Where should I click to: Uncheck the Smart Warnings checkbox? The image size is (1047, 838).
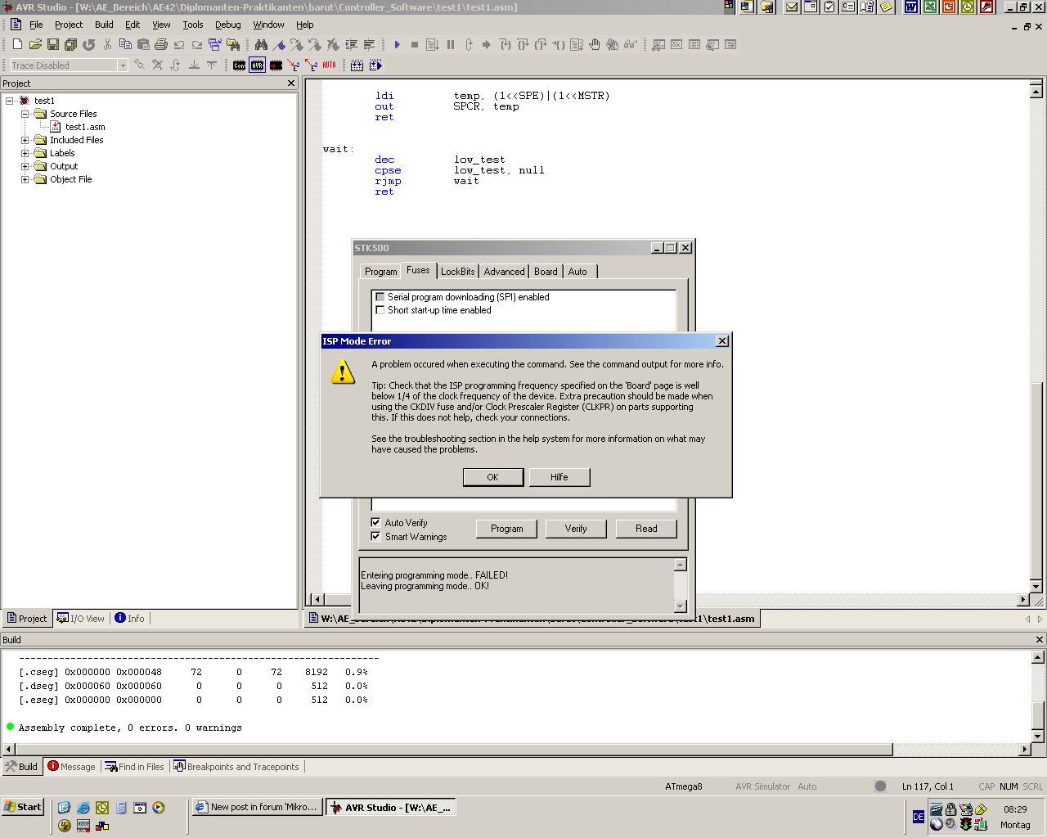click(x=375, y=536)
